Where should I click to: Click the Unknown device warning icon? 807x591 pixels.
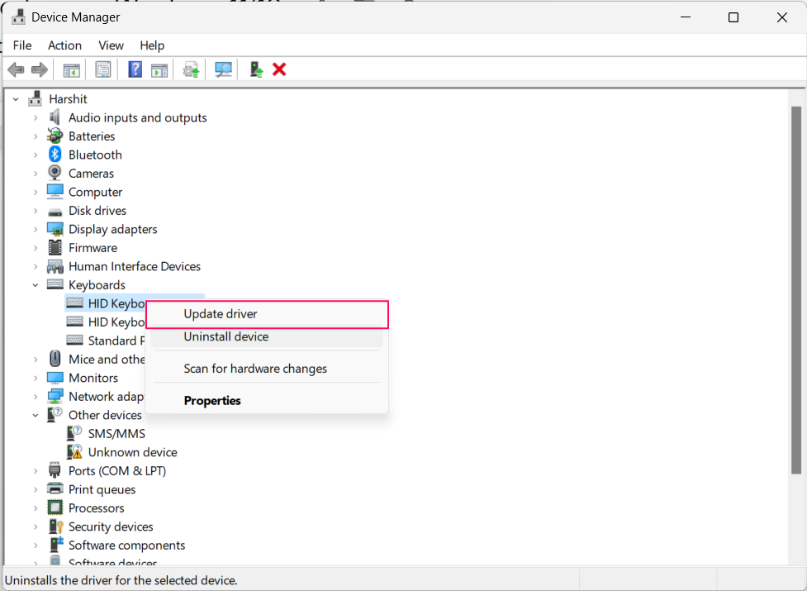point(75,452)
